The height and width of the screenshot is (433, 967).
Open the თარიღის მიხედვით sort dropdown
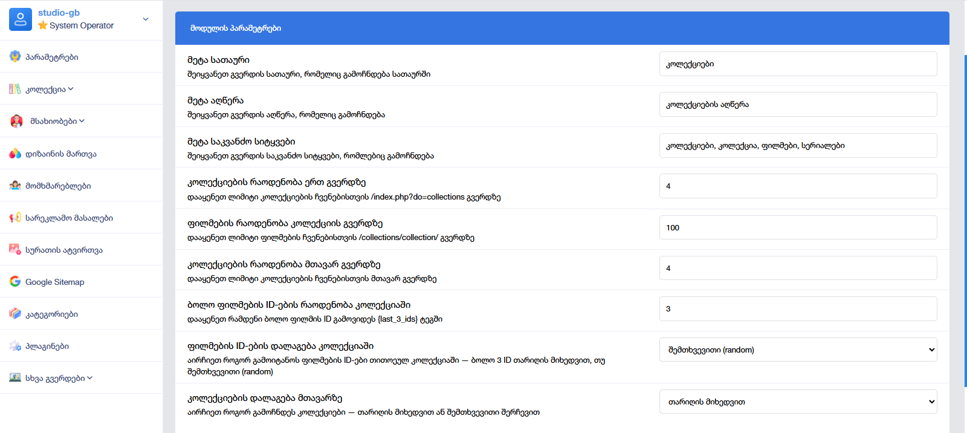(x=798, y=402)
